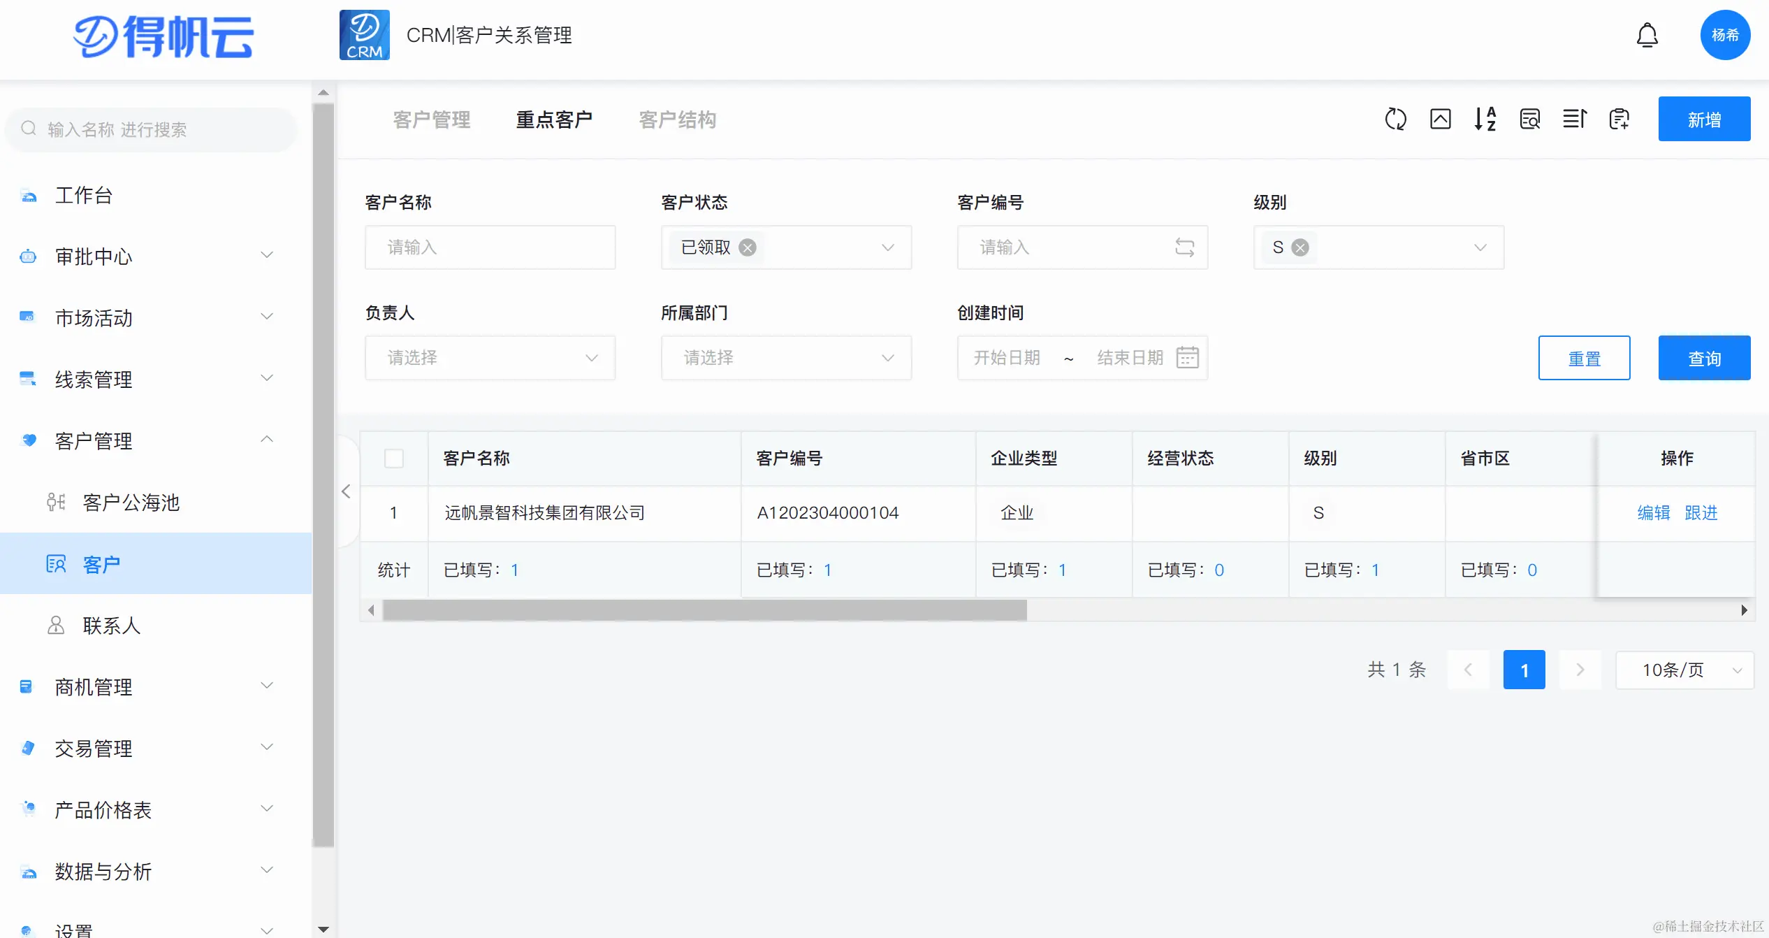Toggle the select-all table header checkbox
The height and width of the screenshot is (938, 1769).
[394, 459]
